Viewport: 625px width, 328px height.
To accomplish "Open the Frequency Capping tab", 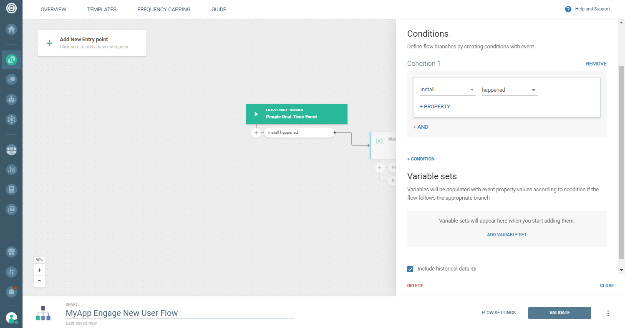I will (x=164, y=10).
